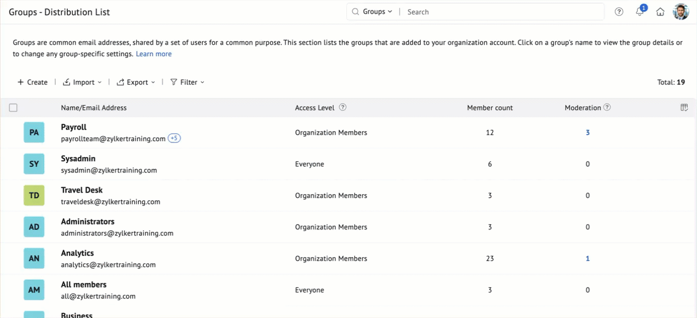Click into the Search input field
Screen dimensions: 697x318
click(501, 12)
